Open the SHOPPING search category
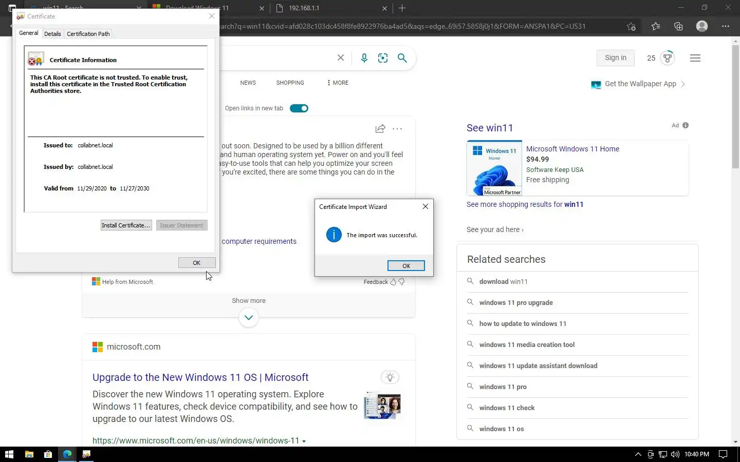Screen dimensions: 740x462 [x=290, y=83]
